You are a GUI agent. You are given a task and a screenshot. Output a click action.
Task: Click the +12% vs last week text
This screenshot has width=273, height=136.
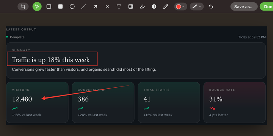click(158, 115)
